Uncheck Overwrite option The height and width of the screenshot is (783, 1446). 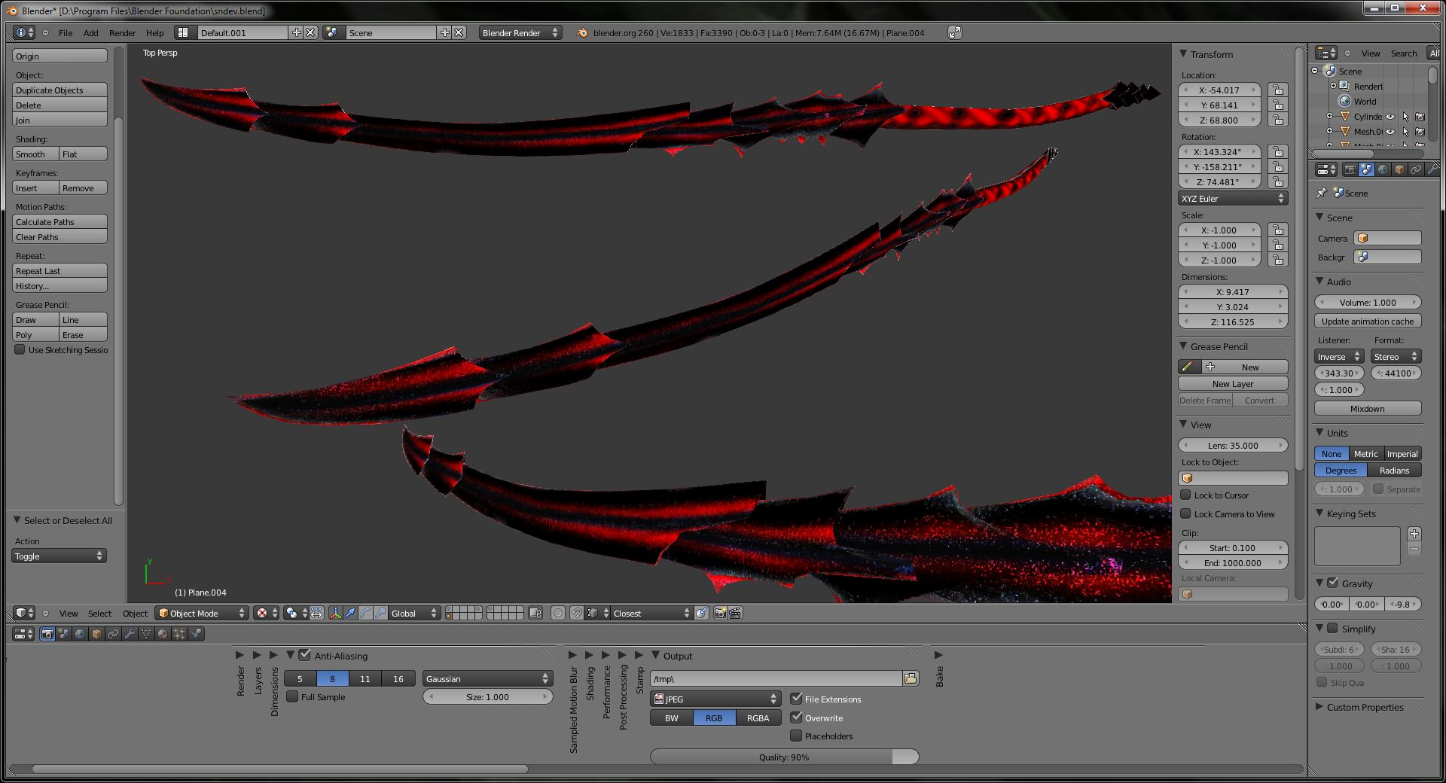tap(796, 717)
